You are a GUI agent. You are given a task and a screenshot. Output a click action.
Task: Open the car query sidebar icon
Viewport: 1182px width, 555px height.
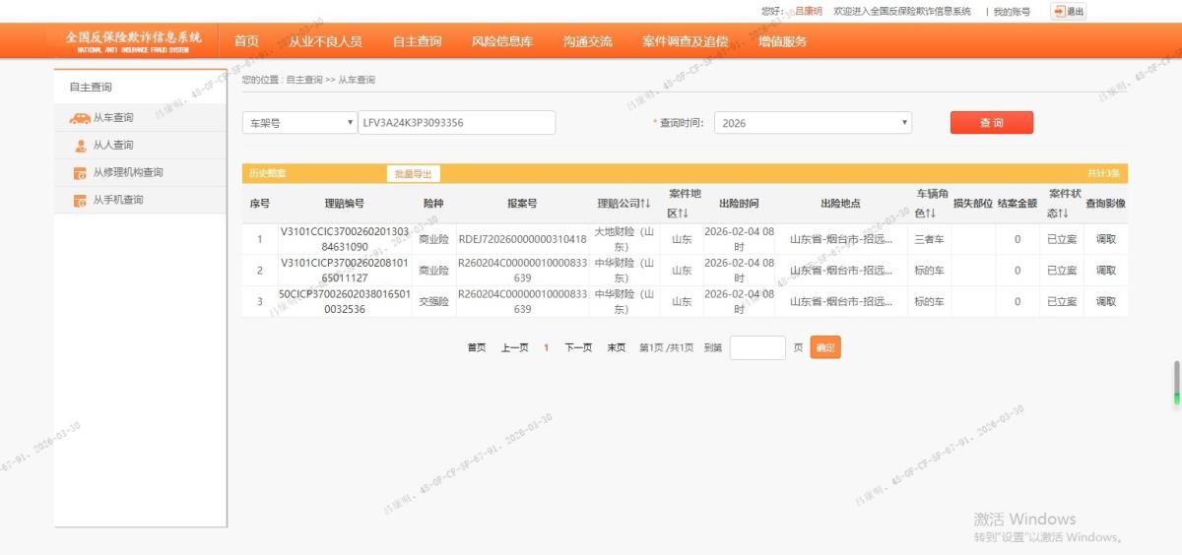point(80,118)
